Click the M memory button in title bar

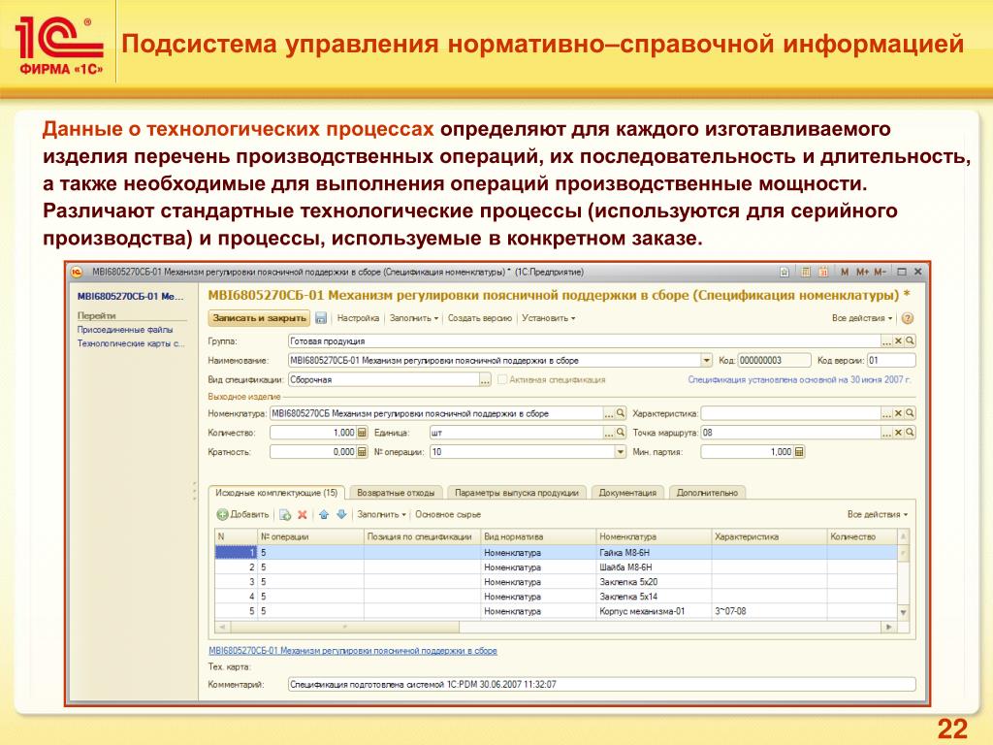(x=845, y=272)
